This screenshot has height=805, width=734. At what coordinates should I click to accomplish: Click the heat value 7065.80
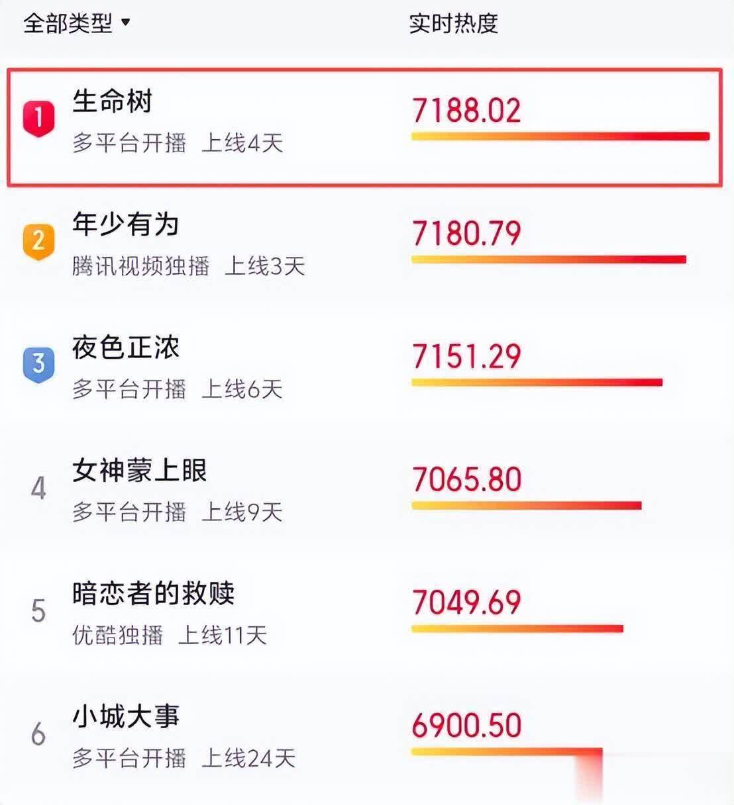click(x=466, y=479)
